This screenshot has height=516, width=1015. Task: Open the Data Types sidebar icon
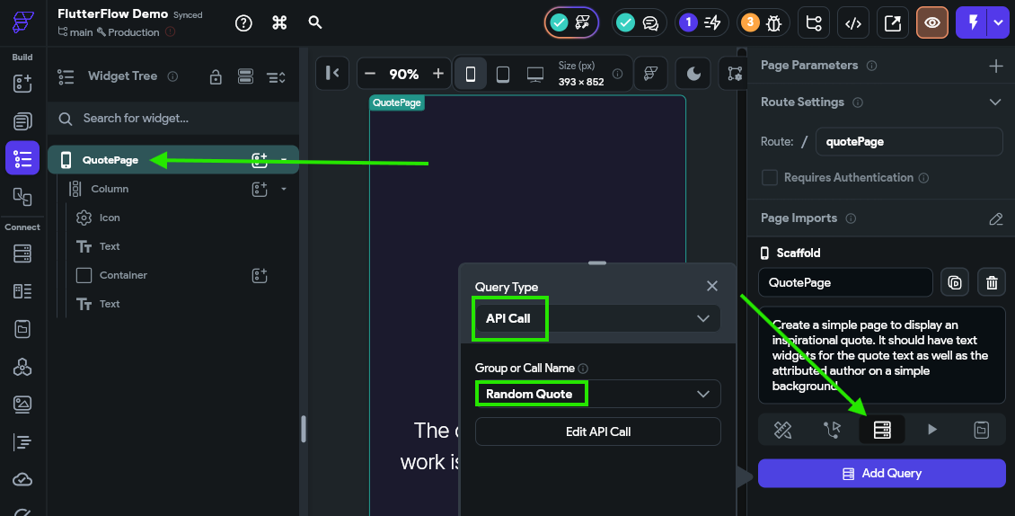[x=22, y=291]
